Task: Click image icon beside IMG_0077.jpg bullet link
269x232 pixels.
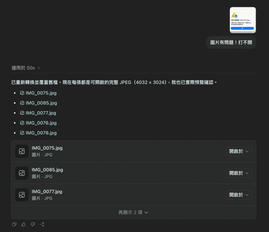Action: click(22, 113)
